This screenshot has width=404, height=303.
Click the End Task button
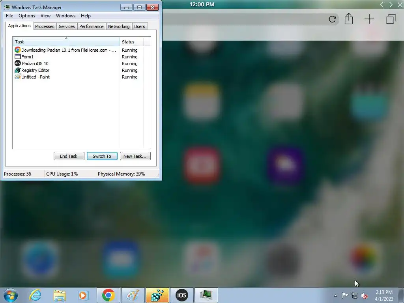point(69,156)
